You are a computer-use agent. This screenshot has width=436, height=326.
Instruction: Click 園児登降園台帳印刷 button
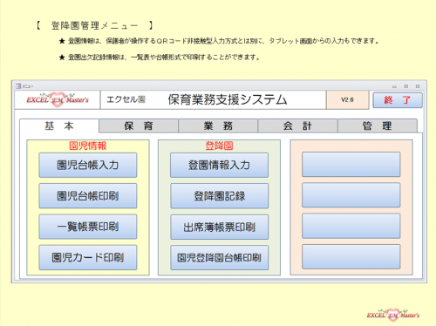point(219,258)
